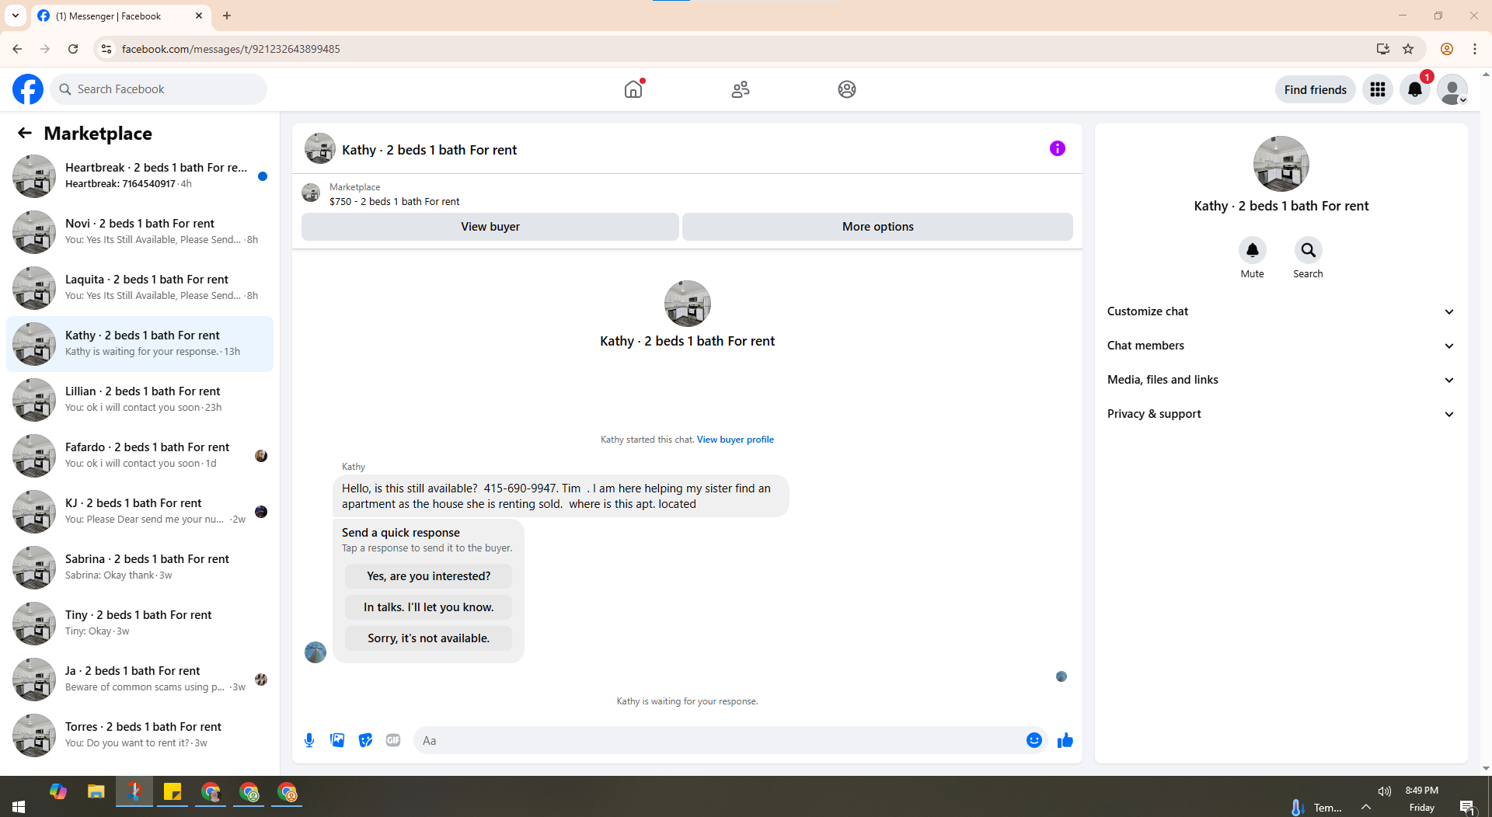Open Chrome's three-dot menu
Viewport: 1492px width, 817px height.
[1474, 49]
